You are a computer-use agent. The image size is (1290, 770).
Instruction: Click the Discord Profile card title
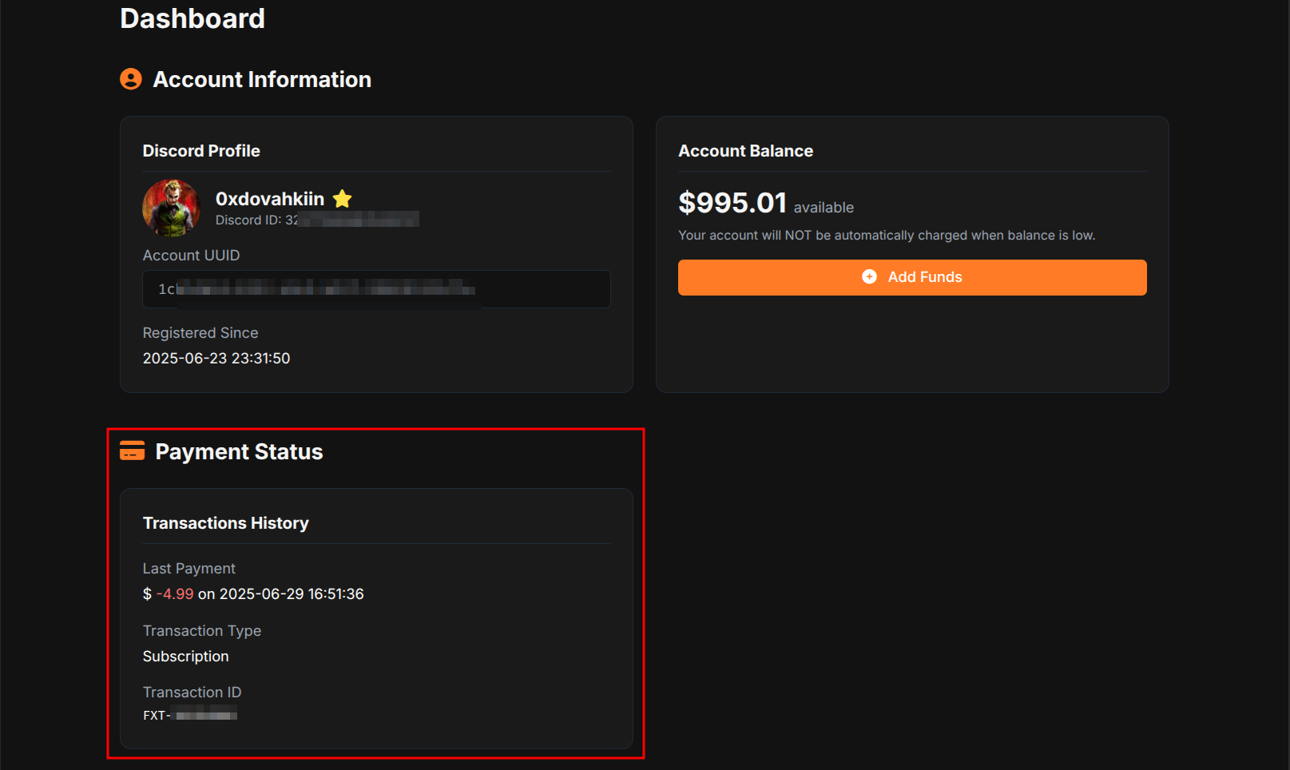click(201, 151)
